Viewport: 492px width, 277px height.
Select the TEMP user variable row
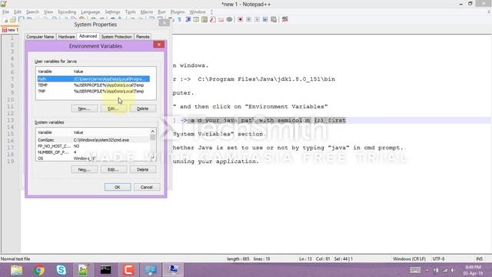93,85
